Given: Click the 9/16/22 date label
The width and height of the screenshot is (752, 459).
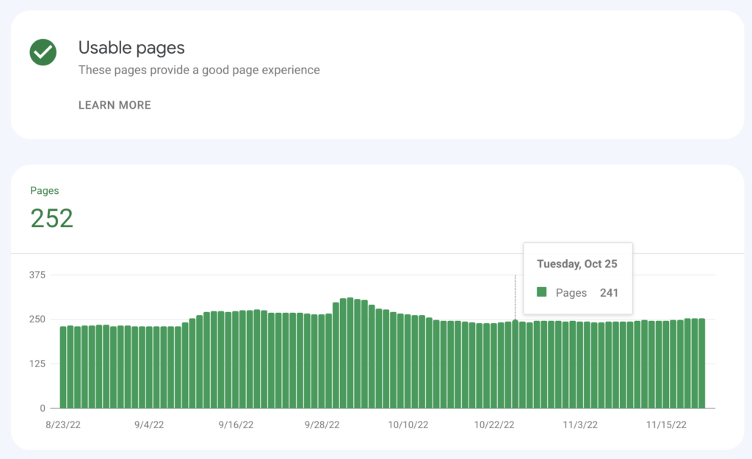Looking at the screenshot, I should [236, 425].
